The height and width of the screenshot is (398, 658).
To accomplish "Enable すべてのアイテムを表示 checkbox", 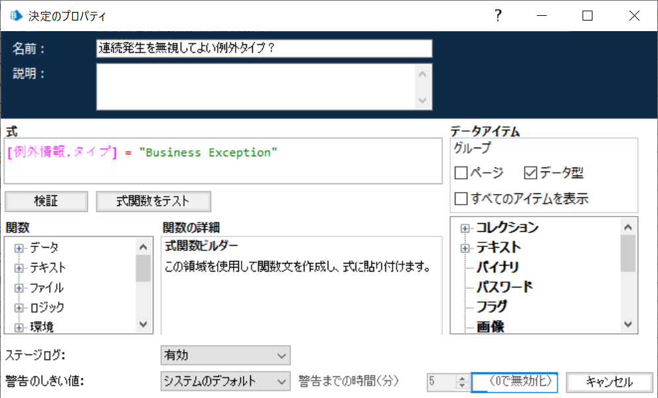I will [x=461, y=199].
